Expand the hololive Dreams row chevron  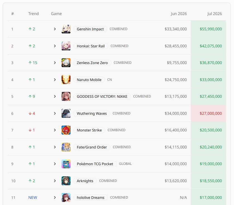[55, 197]
